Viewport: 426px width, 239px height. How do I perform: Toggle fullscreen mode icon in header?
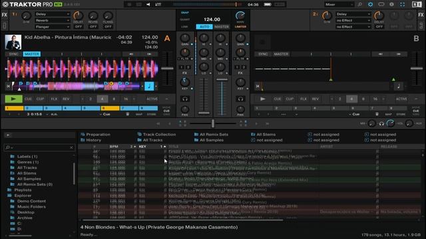402,5
